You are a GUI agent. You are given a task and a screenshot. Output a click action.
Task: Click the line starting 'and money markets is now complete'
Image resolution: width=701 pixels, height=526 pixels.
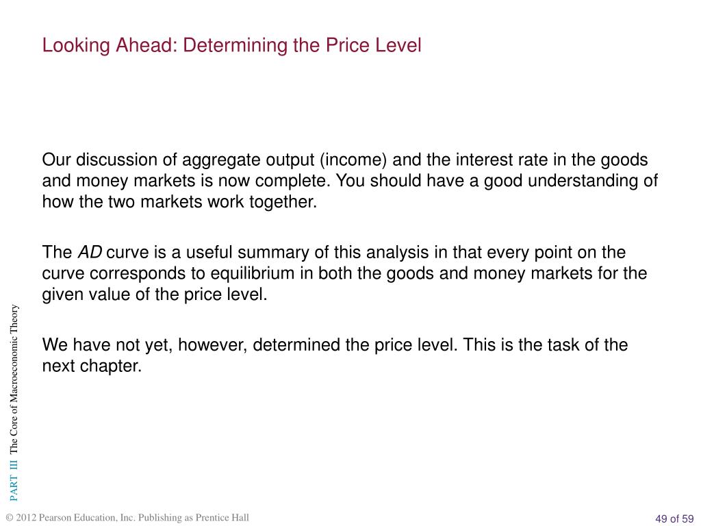[350, 181]
